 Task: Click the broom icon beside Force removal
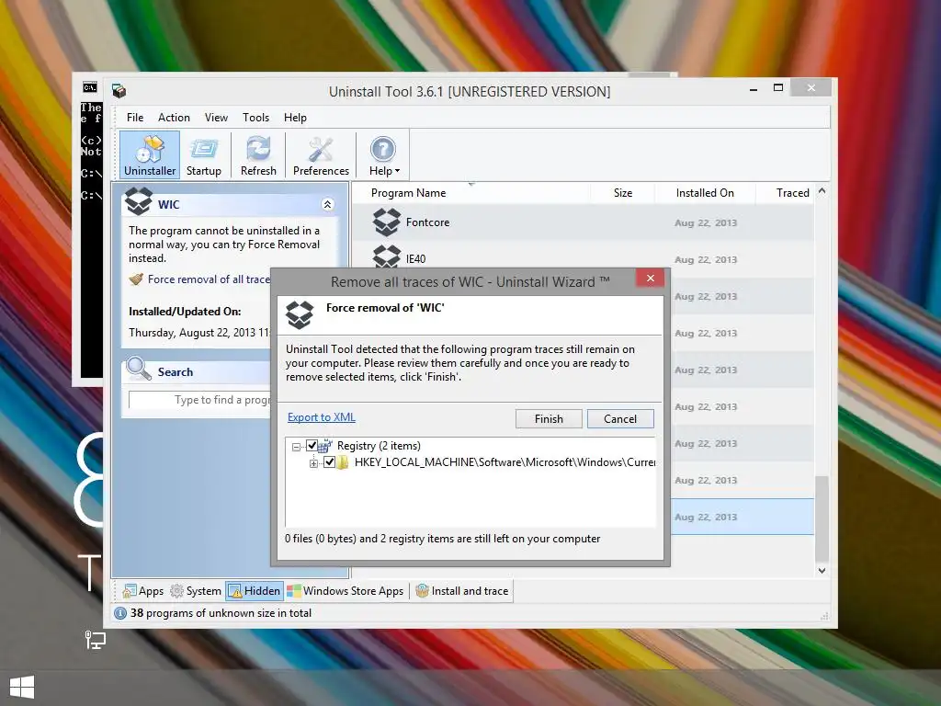[136, 279]
